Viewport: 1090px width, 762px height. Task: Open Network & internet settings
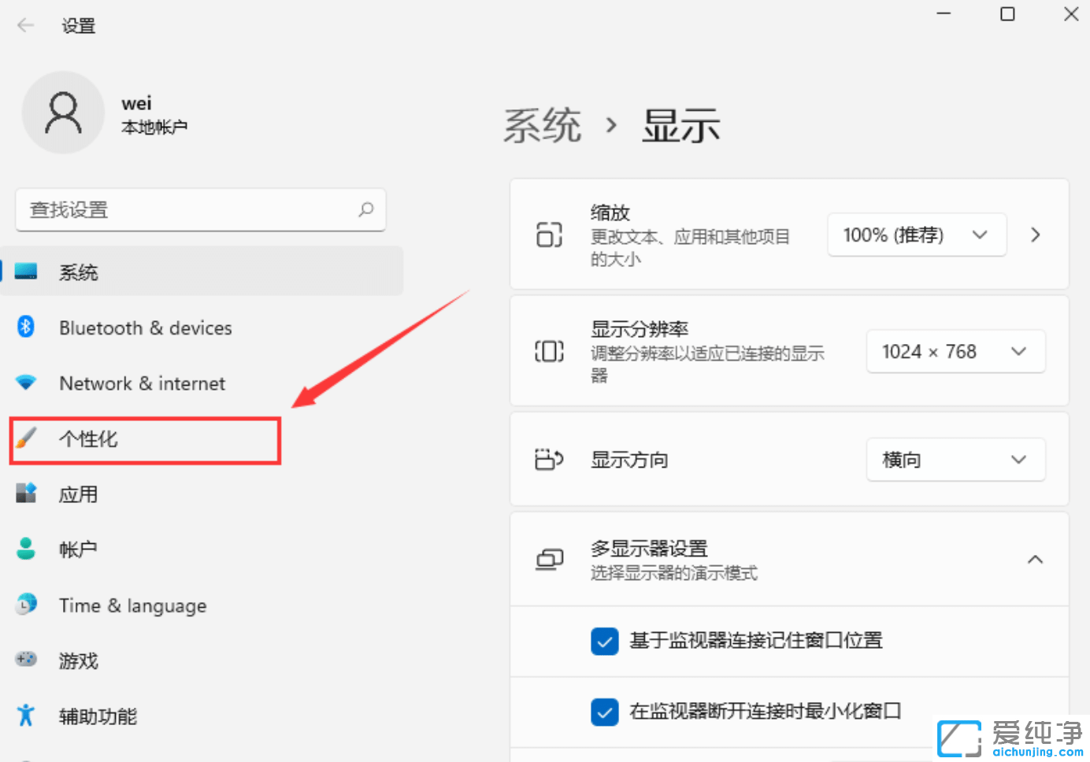point(142,383)
